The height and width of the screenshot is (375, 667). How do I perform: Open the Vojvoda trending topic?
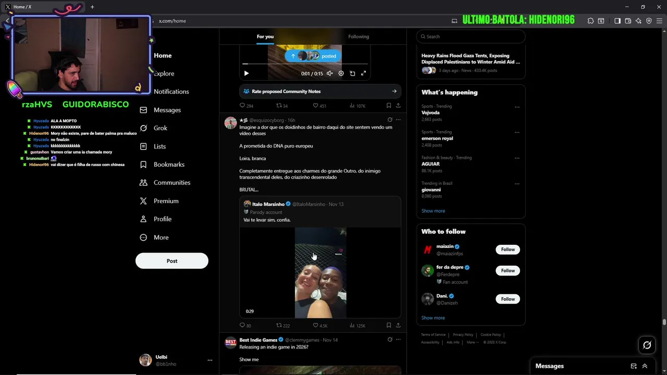430,113
